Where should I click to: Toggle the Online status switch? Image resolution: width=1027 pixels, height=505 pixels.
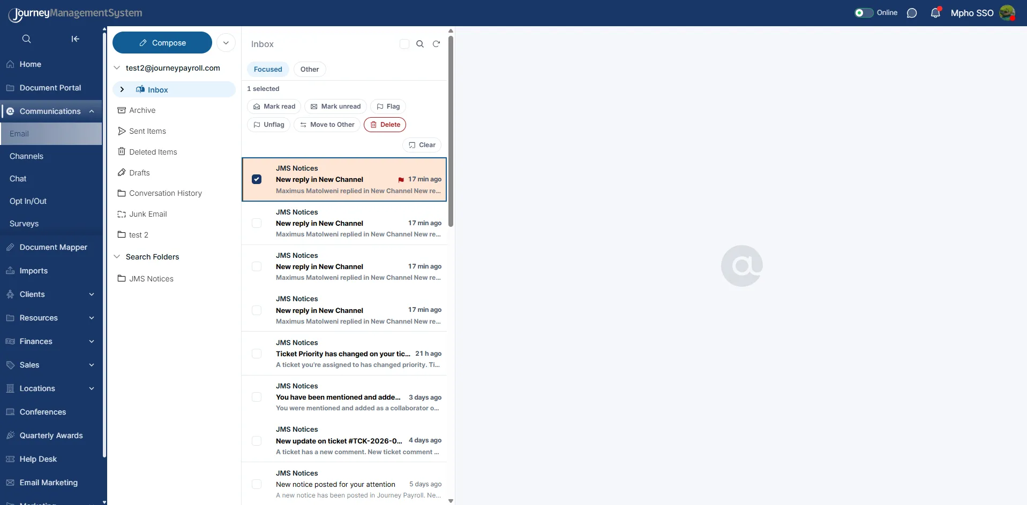click(864, 13)
